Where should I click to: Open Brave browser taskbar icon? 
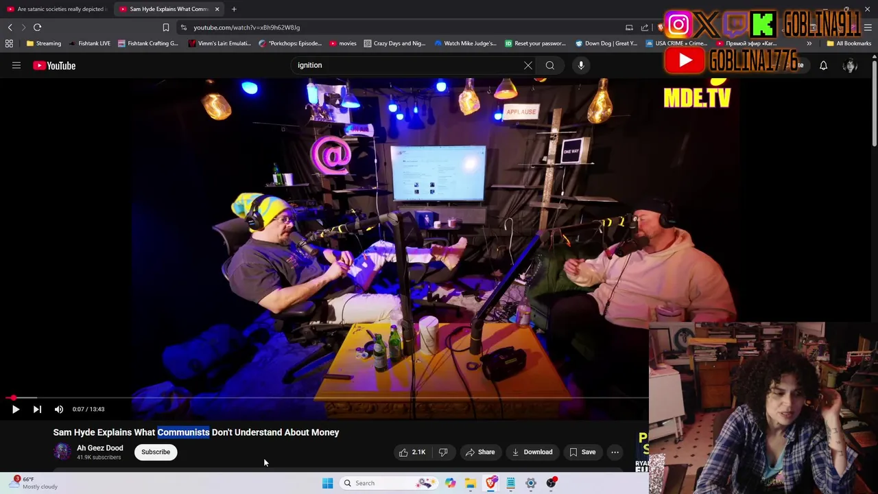[490, 483]
